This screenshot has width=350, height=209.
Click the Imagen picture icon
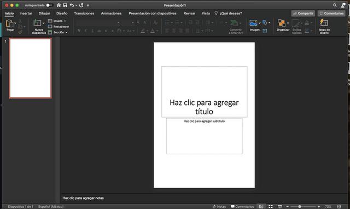tap(253, 23)
